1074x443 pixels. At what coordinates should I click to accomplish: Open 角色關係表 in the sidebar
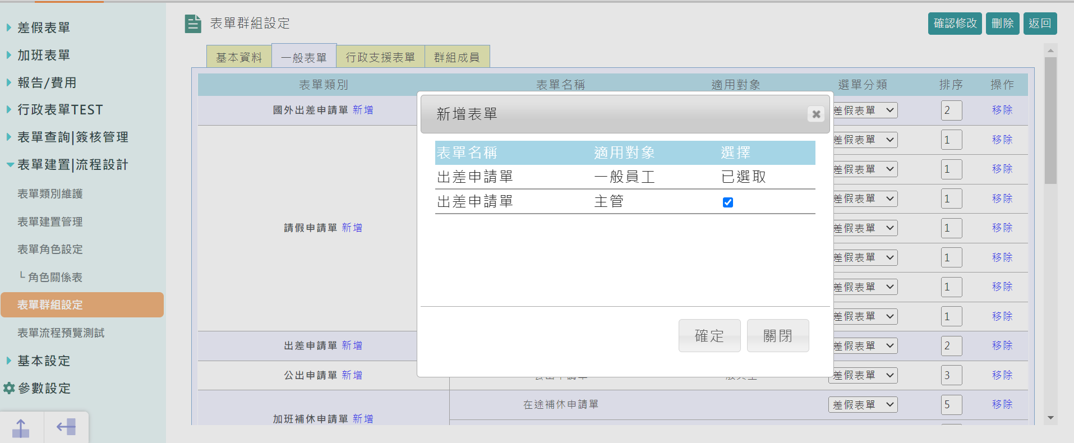pos(55,277)
